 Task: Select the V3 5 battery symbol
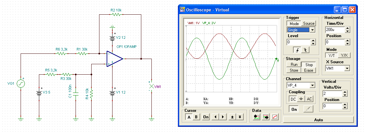[x=39, y=93]
